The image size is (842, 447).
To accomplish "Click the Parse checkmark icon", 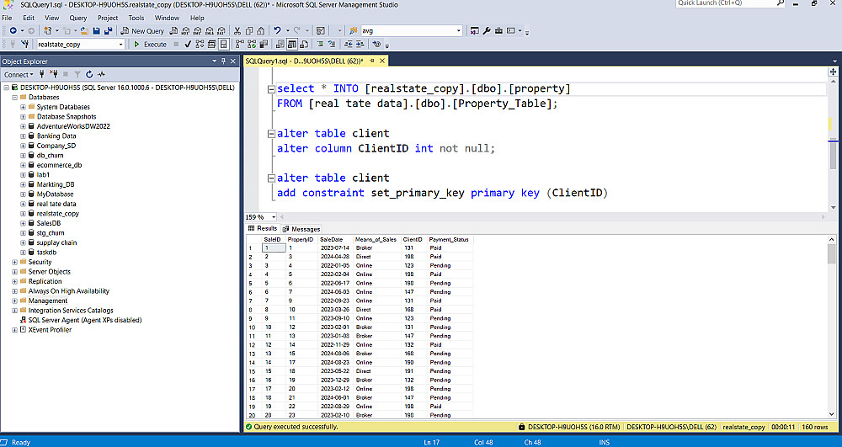I will pyautogui.click(x=187, y=44).
